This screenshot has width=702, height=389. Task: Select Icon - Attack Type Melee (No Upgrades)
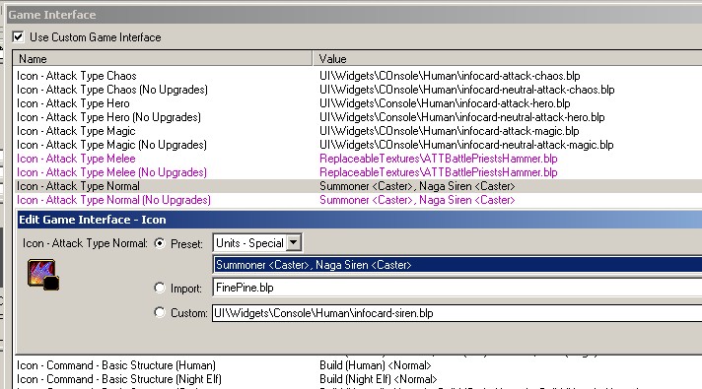[111, 172]
